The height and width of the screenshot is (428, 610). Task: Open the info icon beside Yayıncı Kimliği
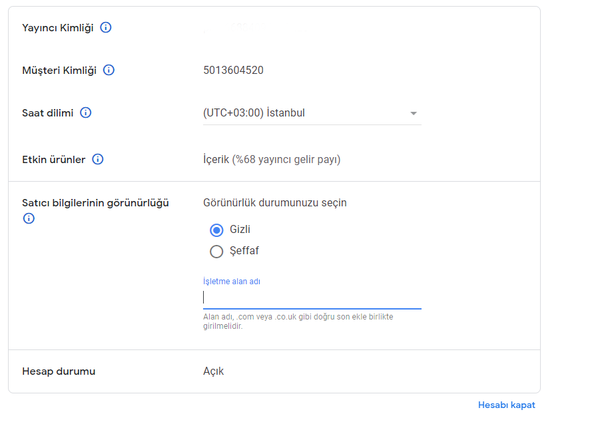pyautogui.click(x=106, y=27)
